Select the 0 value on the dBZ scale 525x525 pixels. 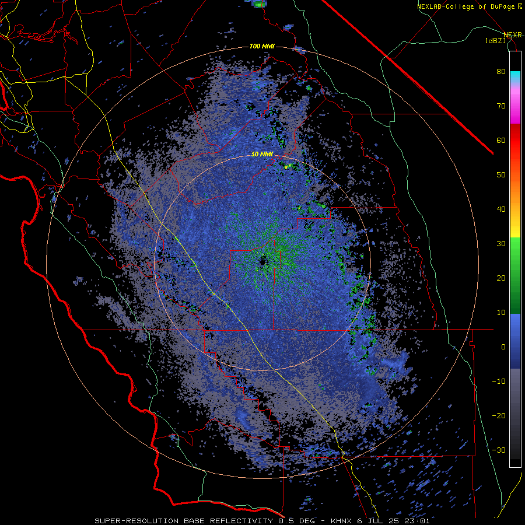503,347
